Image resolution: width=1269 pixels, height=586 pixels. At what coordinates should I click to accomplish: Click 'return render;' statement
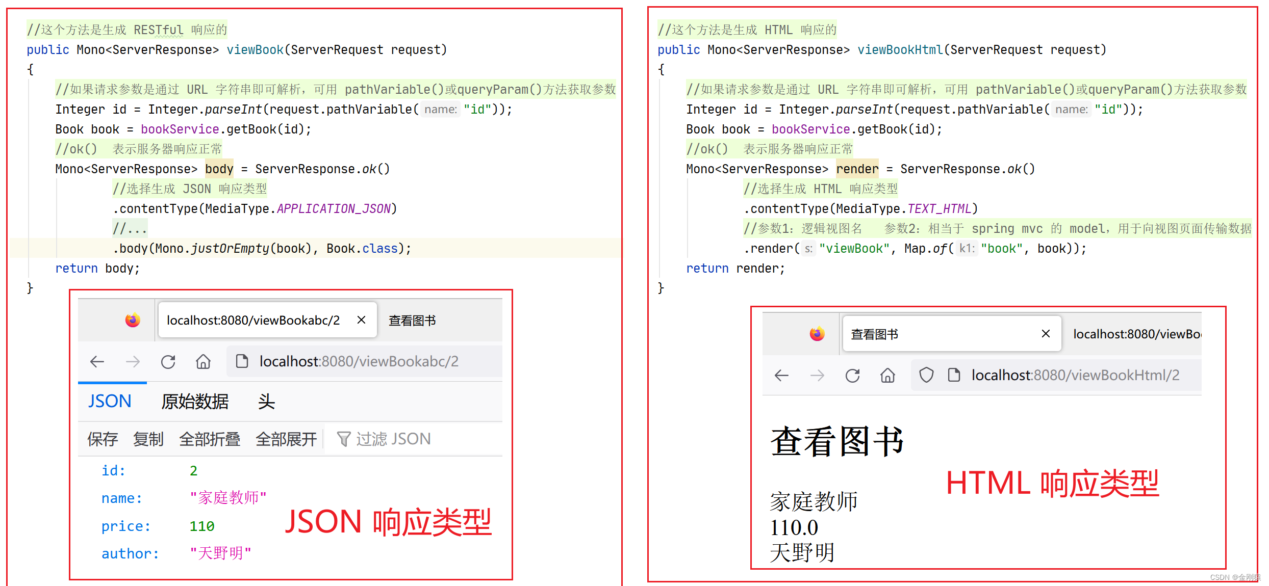(735, 269)
